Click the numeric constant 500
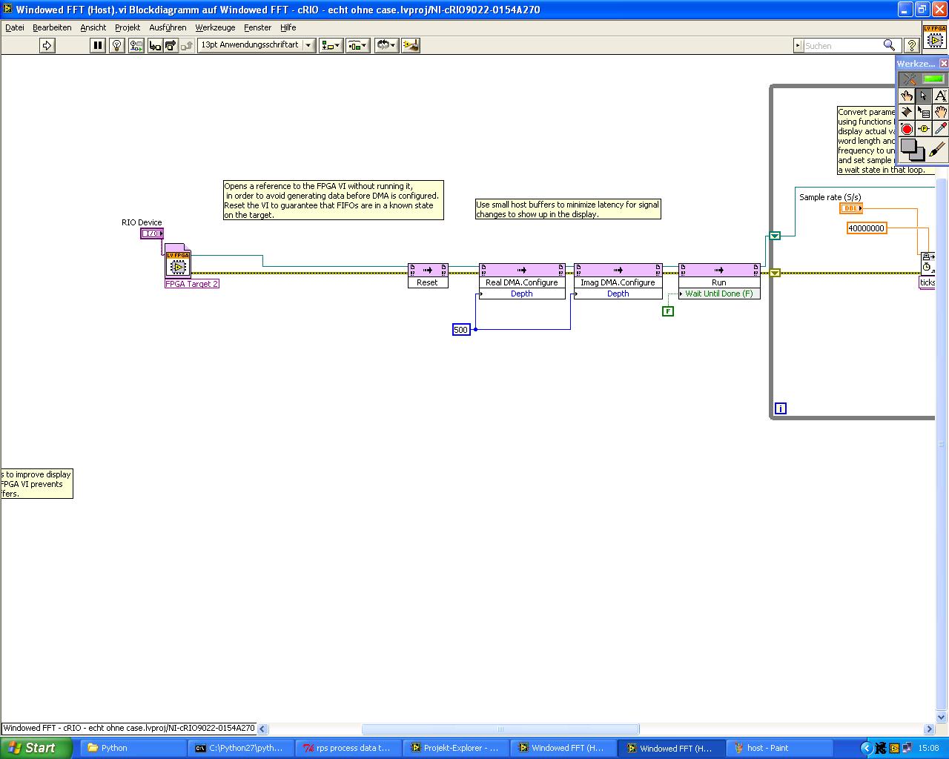The width and height of the screenshot is (949, 759). click(x=461, y=330)
